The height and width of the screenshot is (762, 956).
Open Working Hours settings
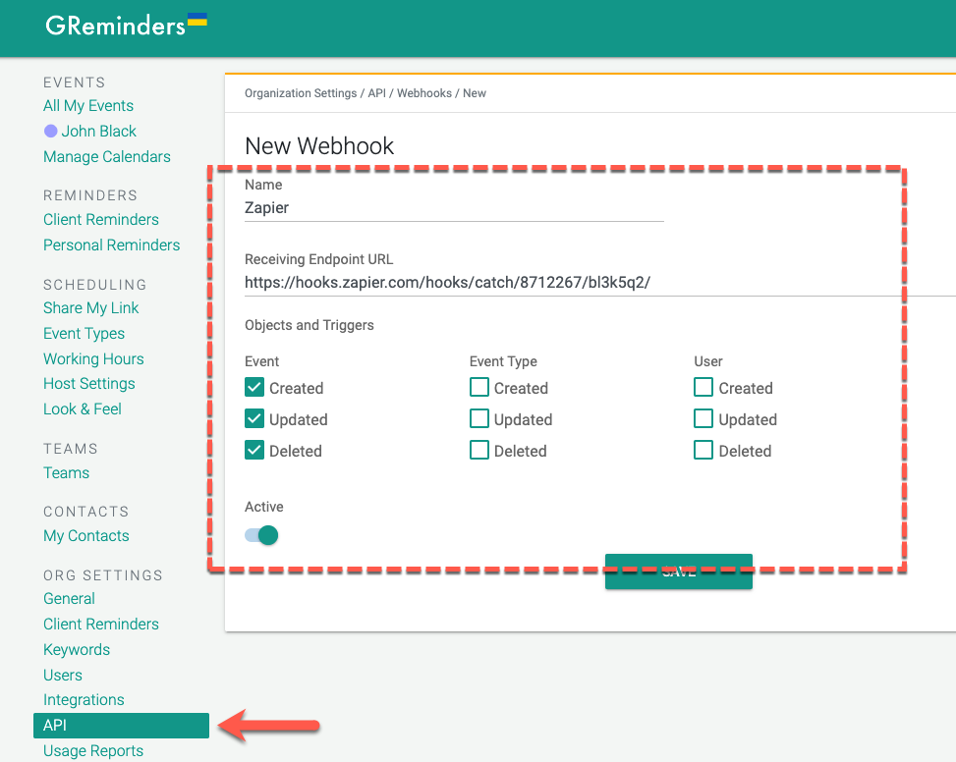tap(93, 358)
